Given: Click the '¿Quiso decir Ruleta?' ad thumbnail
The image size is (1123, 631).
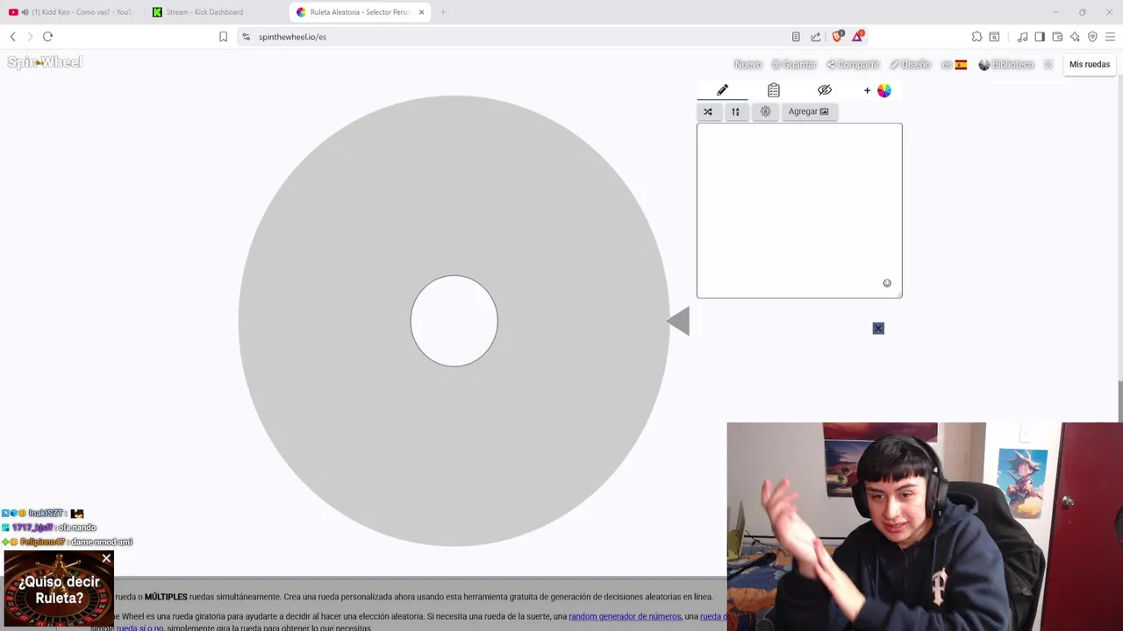Looking at the screenshot, I should pyautogui.click(x=59, y=588).
